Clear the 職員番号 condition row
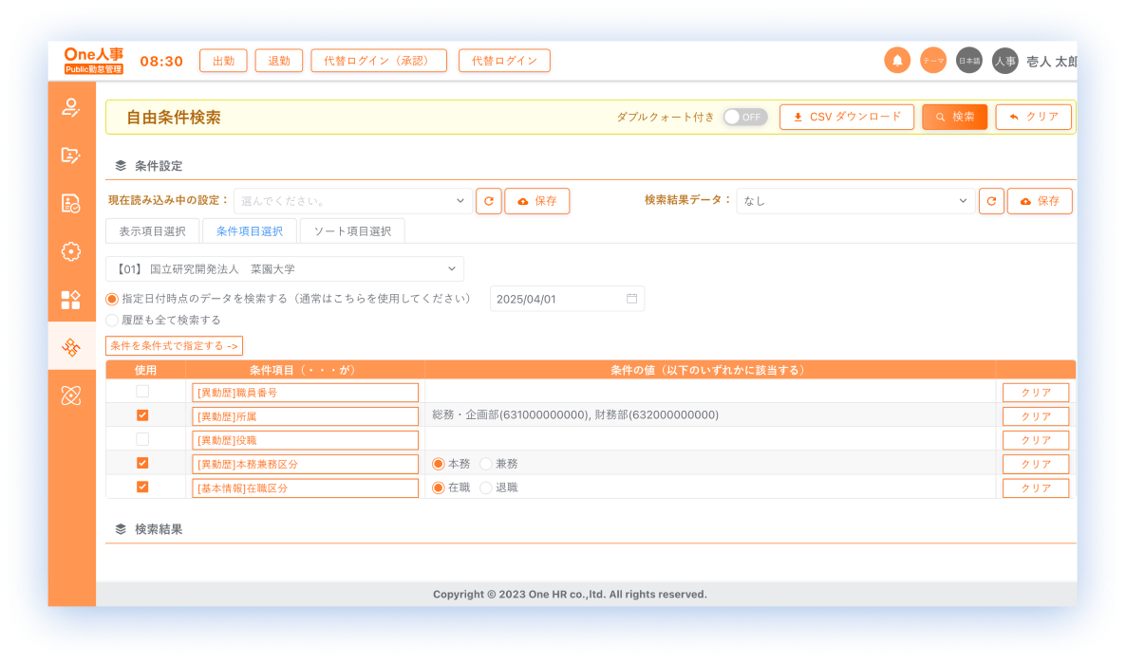This screenshot has height=662, width=1126. 1036,393
